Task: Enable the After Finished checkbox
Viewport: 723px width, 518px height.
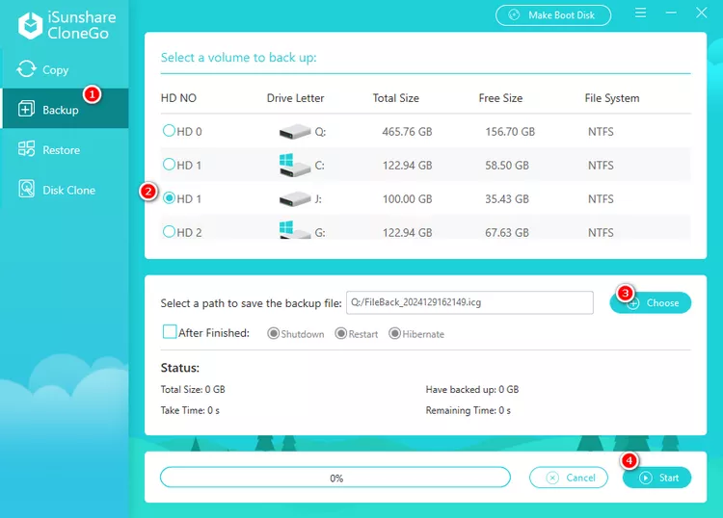Action: [x=170, y=331]
